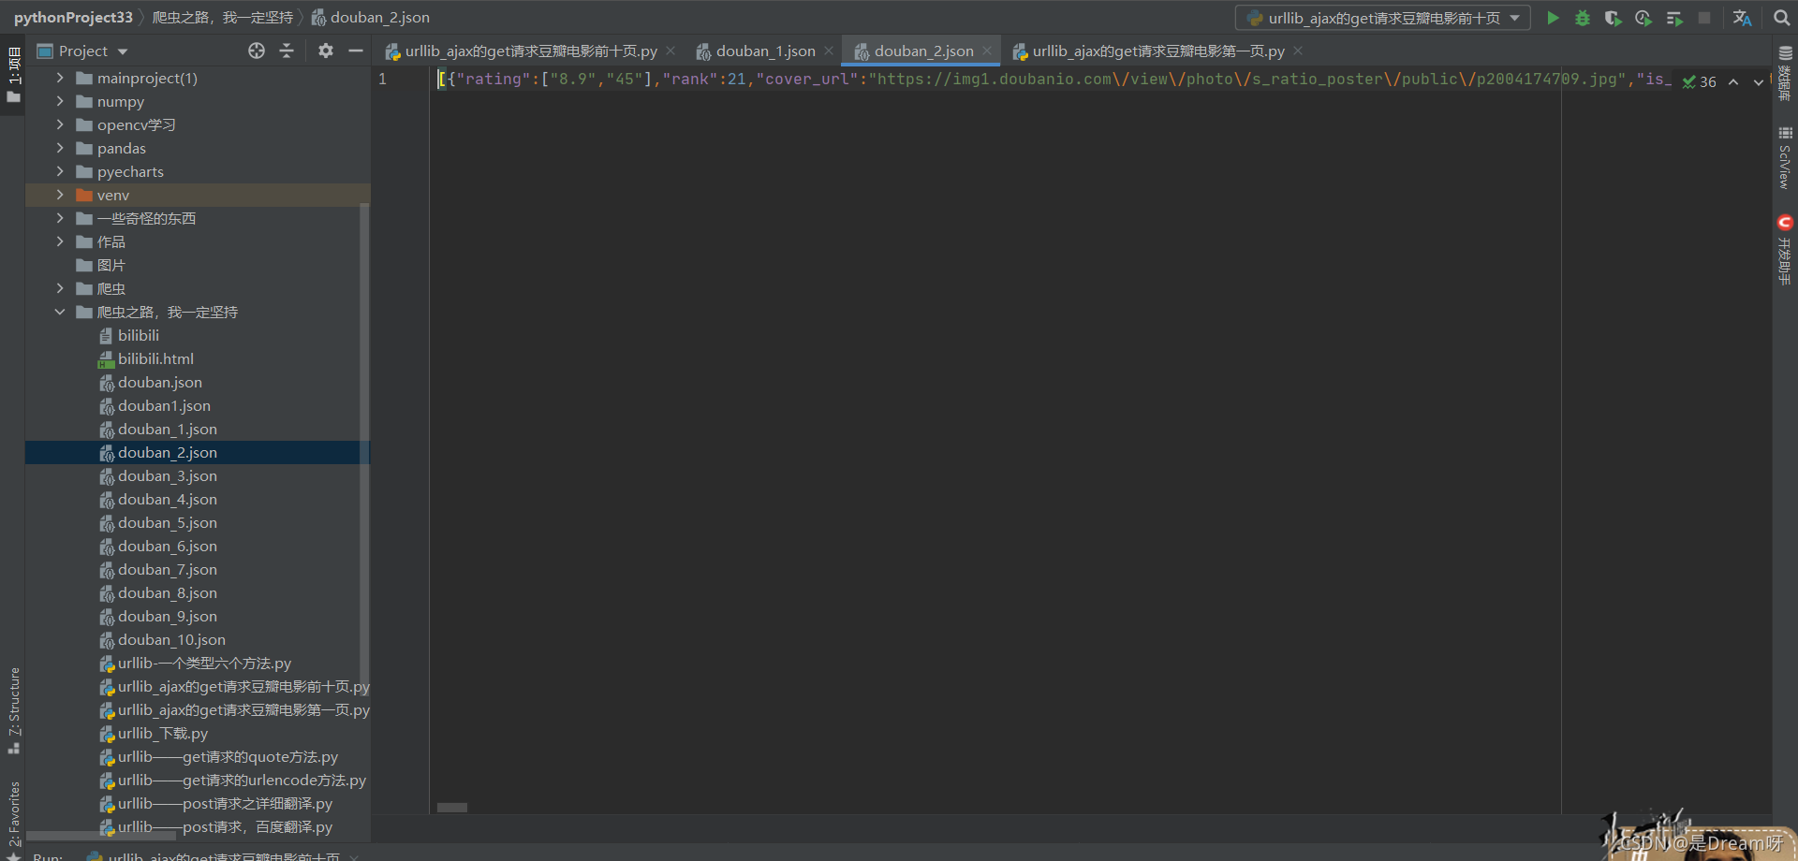Jump to next highlighted problem arrow
This screenshot has height=861, width=1798.
tap(1759, 81)
